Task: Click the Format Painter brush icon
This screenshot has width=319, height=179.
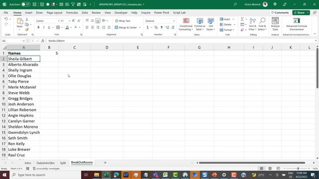Action: [26, 30]
